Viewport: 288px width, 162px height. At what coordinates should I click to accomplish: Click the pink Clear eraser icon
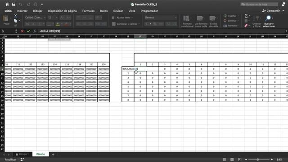pos(246,26)
